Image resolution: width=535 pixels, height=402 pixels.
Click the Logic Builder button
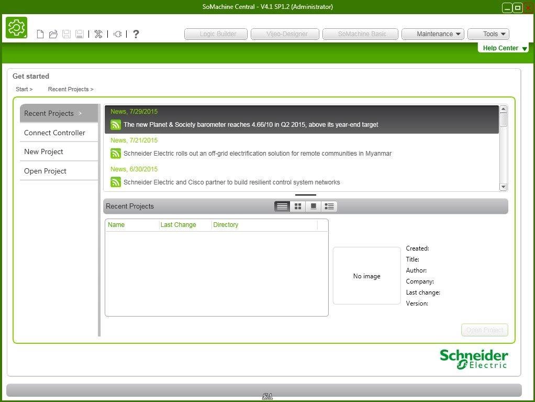click(x=216, y=34)
